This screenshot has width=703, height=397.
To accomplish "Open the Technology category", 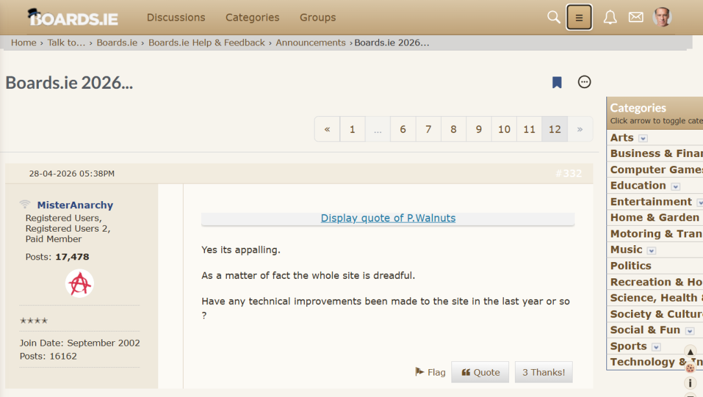I will click(656, 362).
